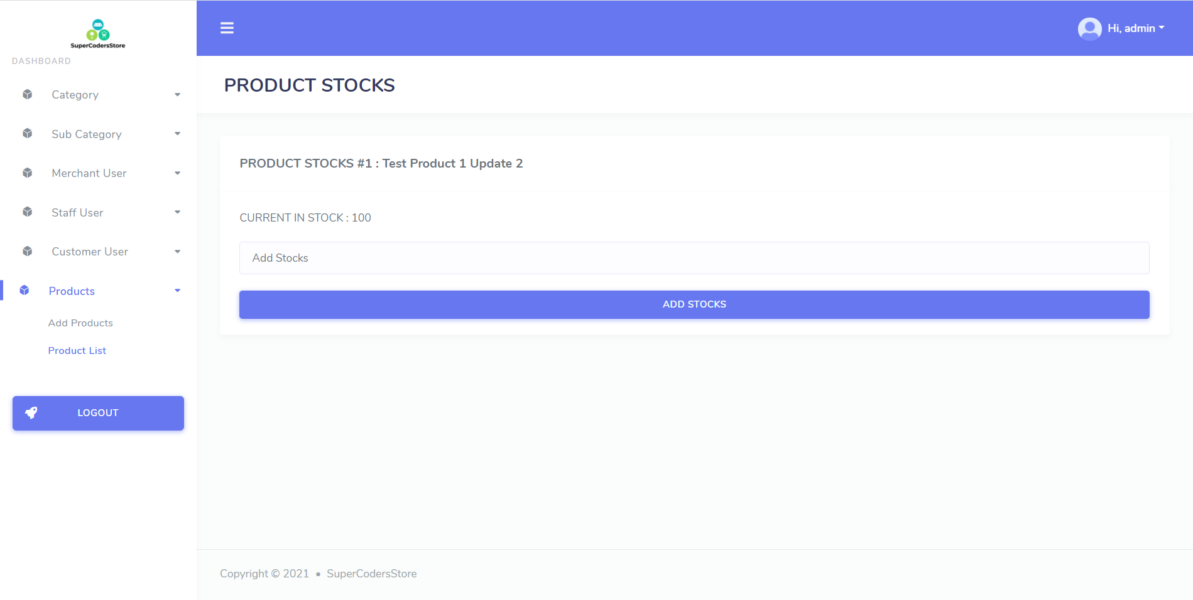Select Product List in the sidebar
Image resolution: width=1193 pixels, height=600 pixels.
point(77,350)
